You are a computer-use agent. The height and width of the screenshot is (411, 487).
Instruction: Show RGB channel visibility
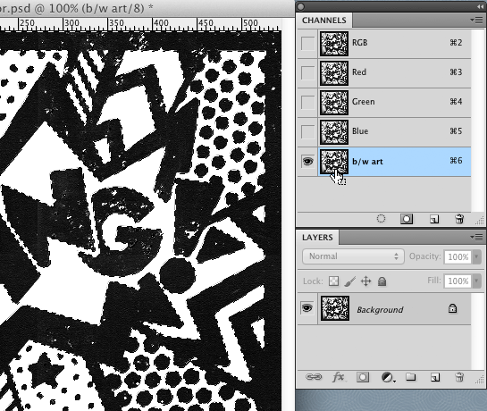coord(307,43)
